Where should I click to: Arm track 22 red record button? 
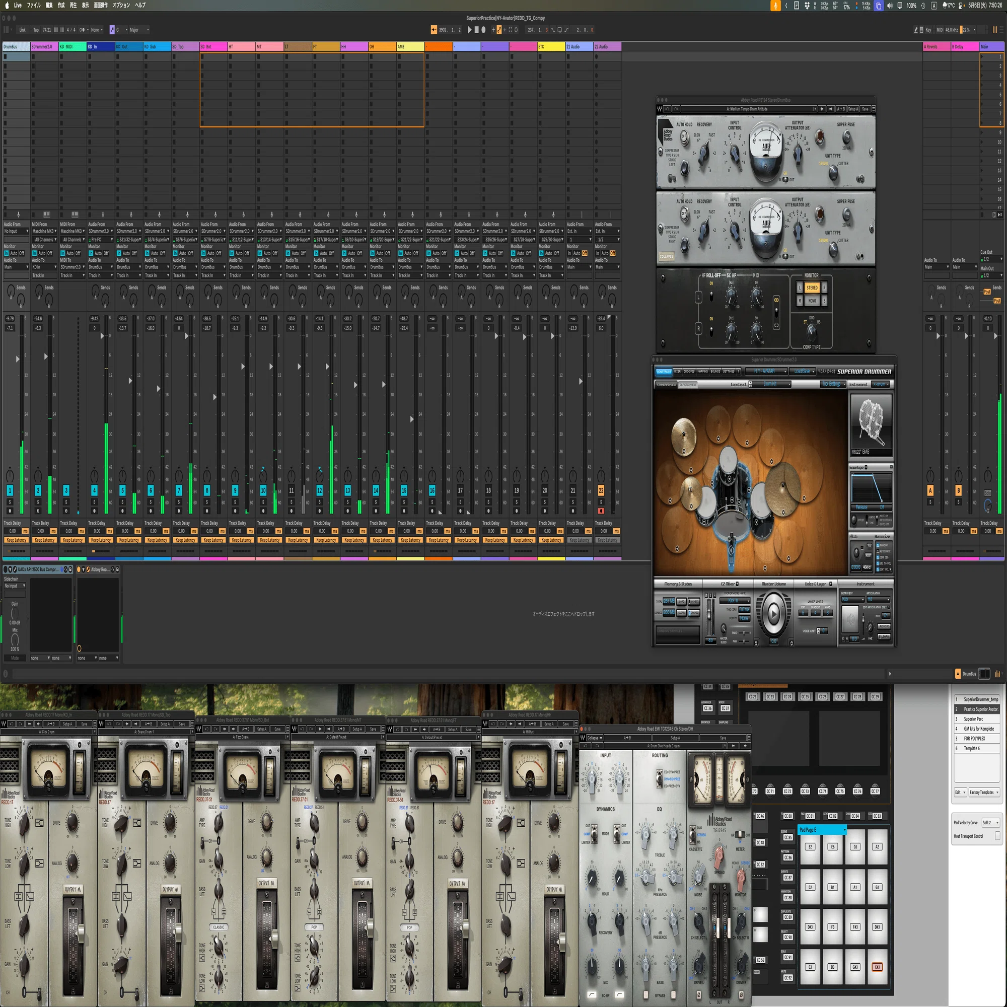coord(601,511)
